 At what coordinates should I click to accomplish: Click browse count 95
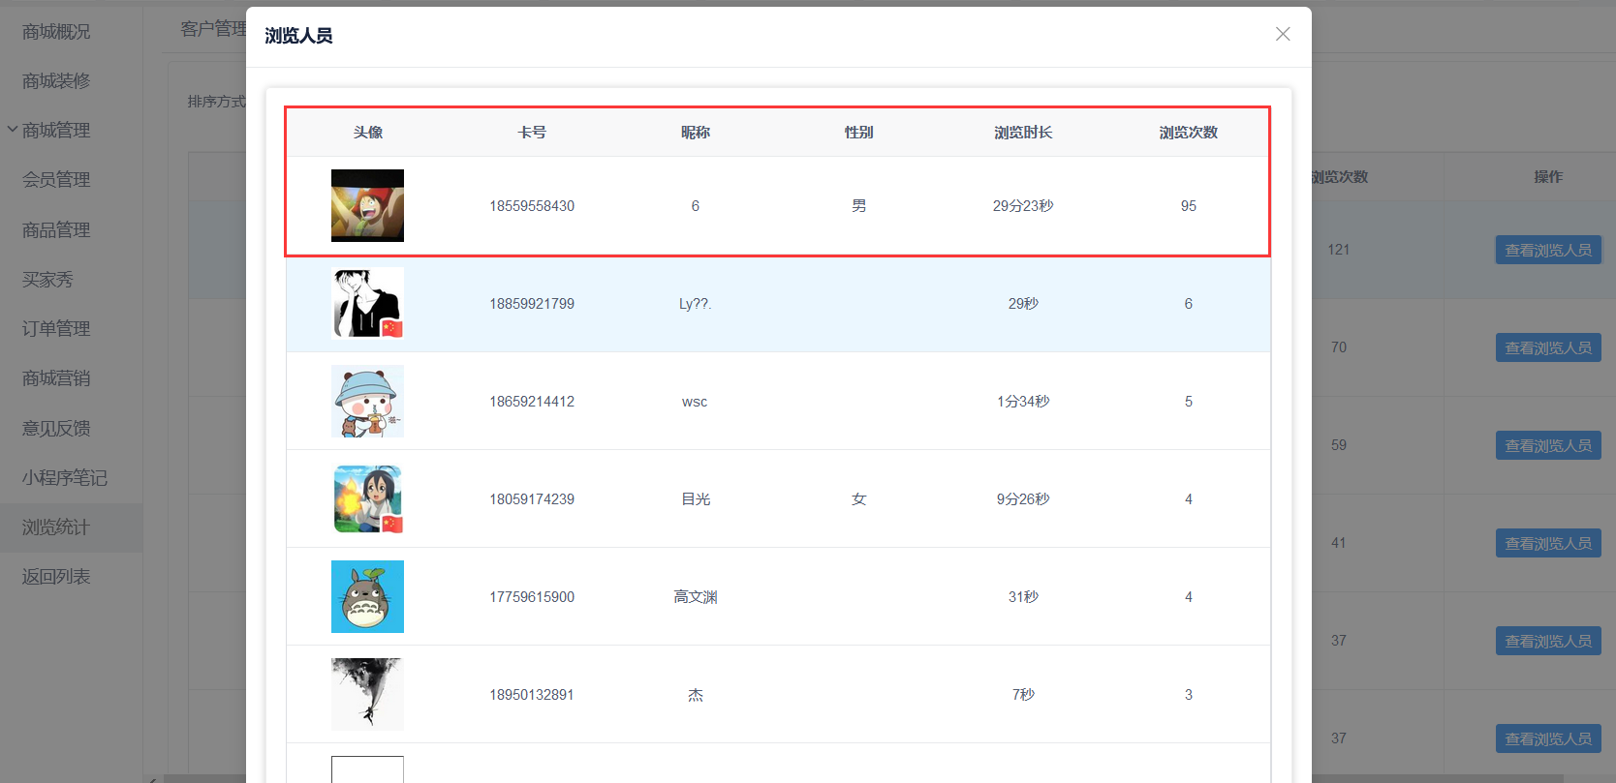pyautogui.click(x=1189, y=206)
